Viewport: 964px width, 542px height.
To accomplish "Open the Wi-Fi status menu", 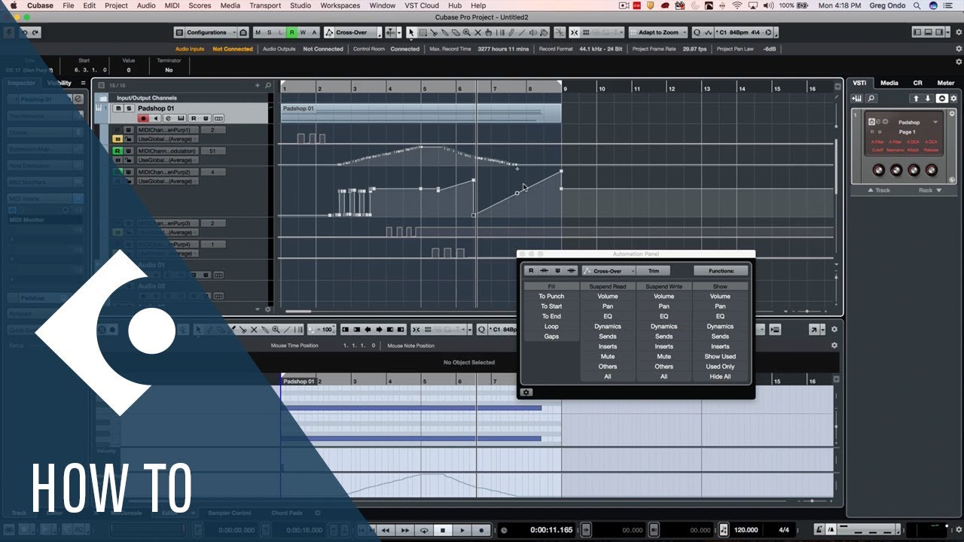I will (x=736, y=5).
